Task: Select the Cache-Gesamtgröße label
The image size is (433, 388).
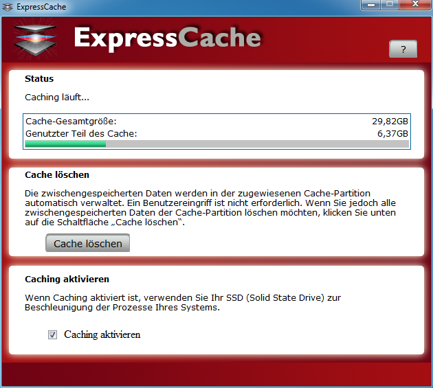Action: [66, 122]
